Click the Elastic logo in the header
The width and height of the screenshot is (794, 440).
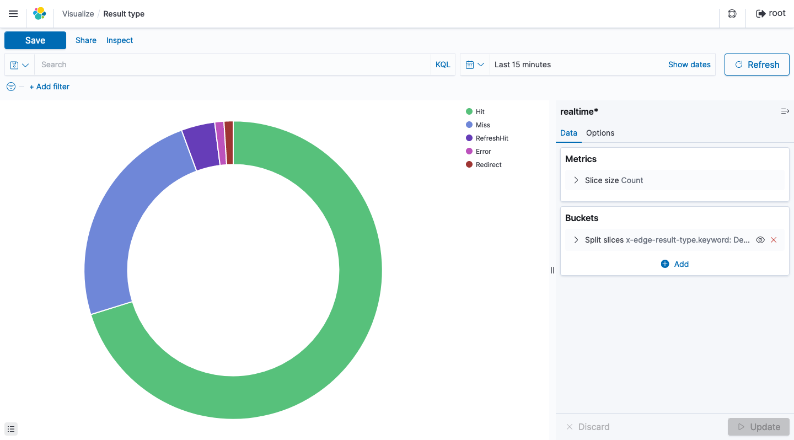pos(39,13)
